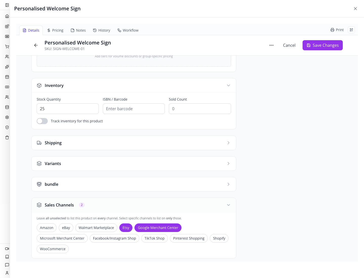Enable Track inventory for this product
Viewport: 364px width, 278px height.
[x=42, y=121]
